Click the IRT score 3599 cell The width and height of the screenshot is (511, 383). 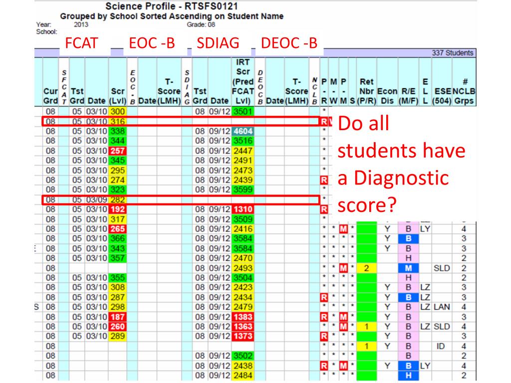(x=243, y=190)
